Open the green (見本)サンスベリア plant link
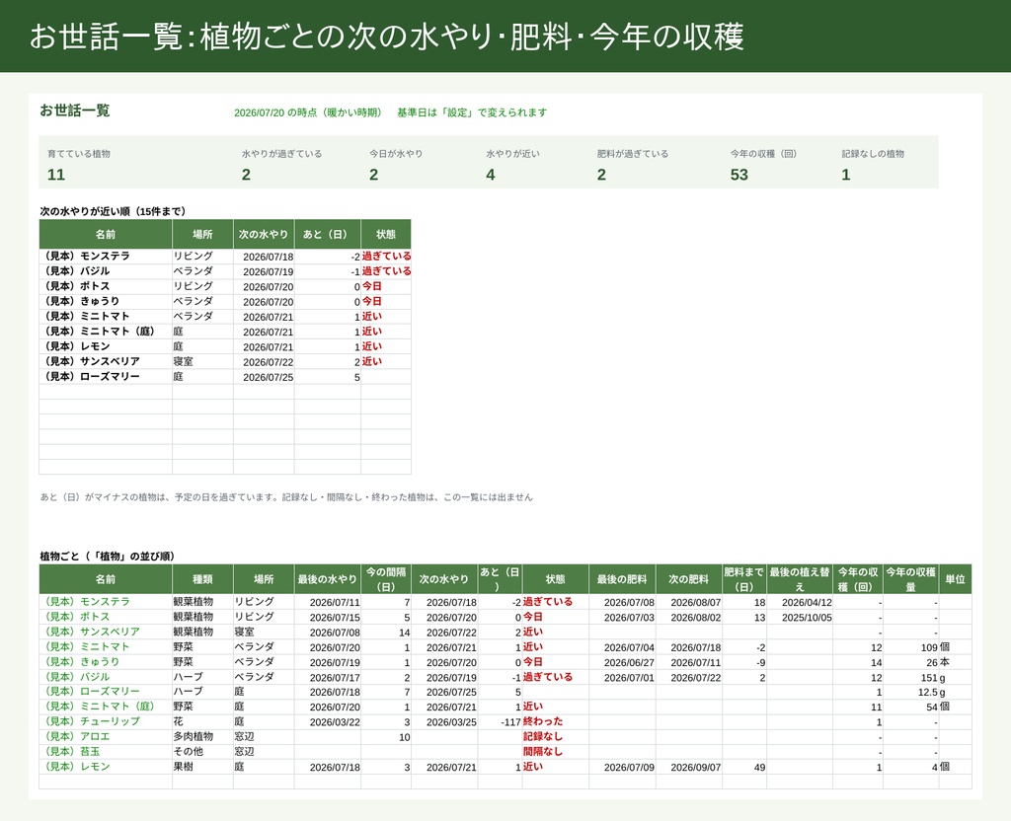 [x=92, y=632]
